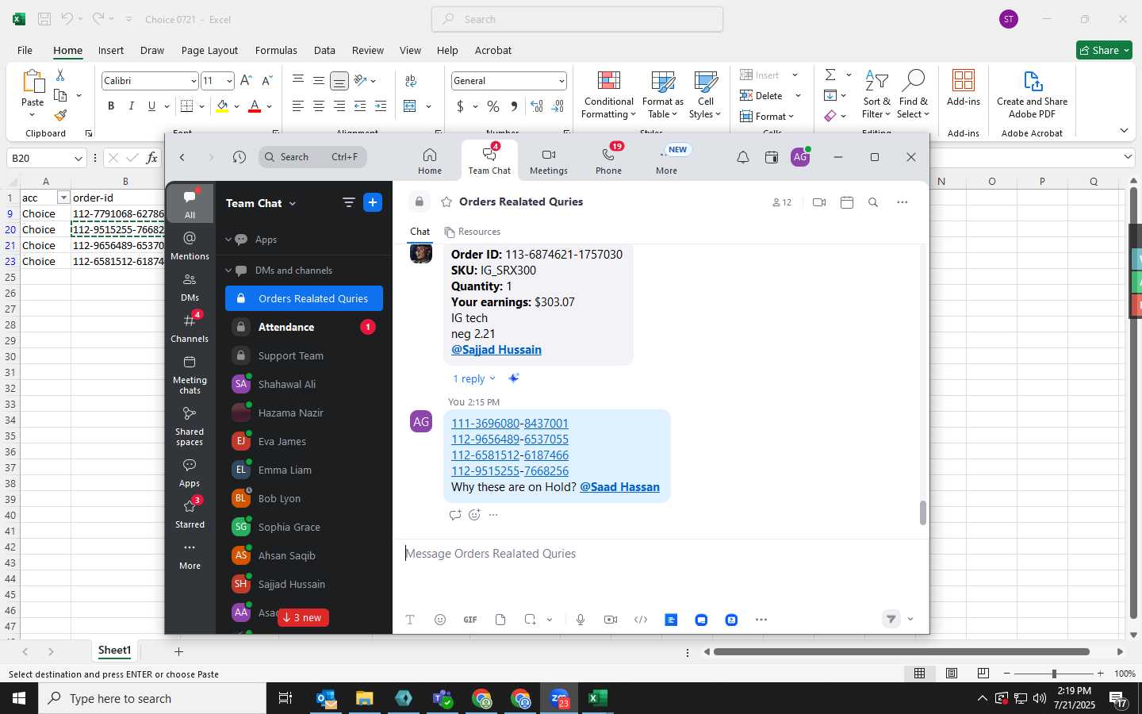Jump to 3 new messages

pyautogui.click(x=303, y=618)
